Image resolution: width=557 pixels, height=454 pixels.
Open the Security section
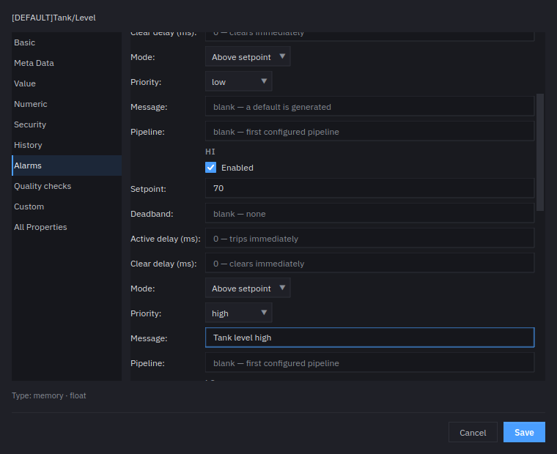pos(67,124)
